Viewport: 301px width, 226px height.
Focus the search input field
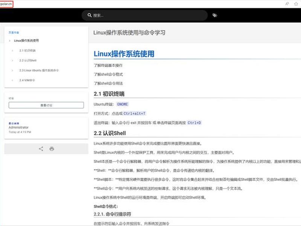[144, 15]
